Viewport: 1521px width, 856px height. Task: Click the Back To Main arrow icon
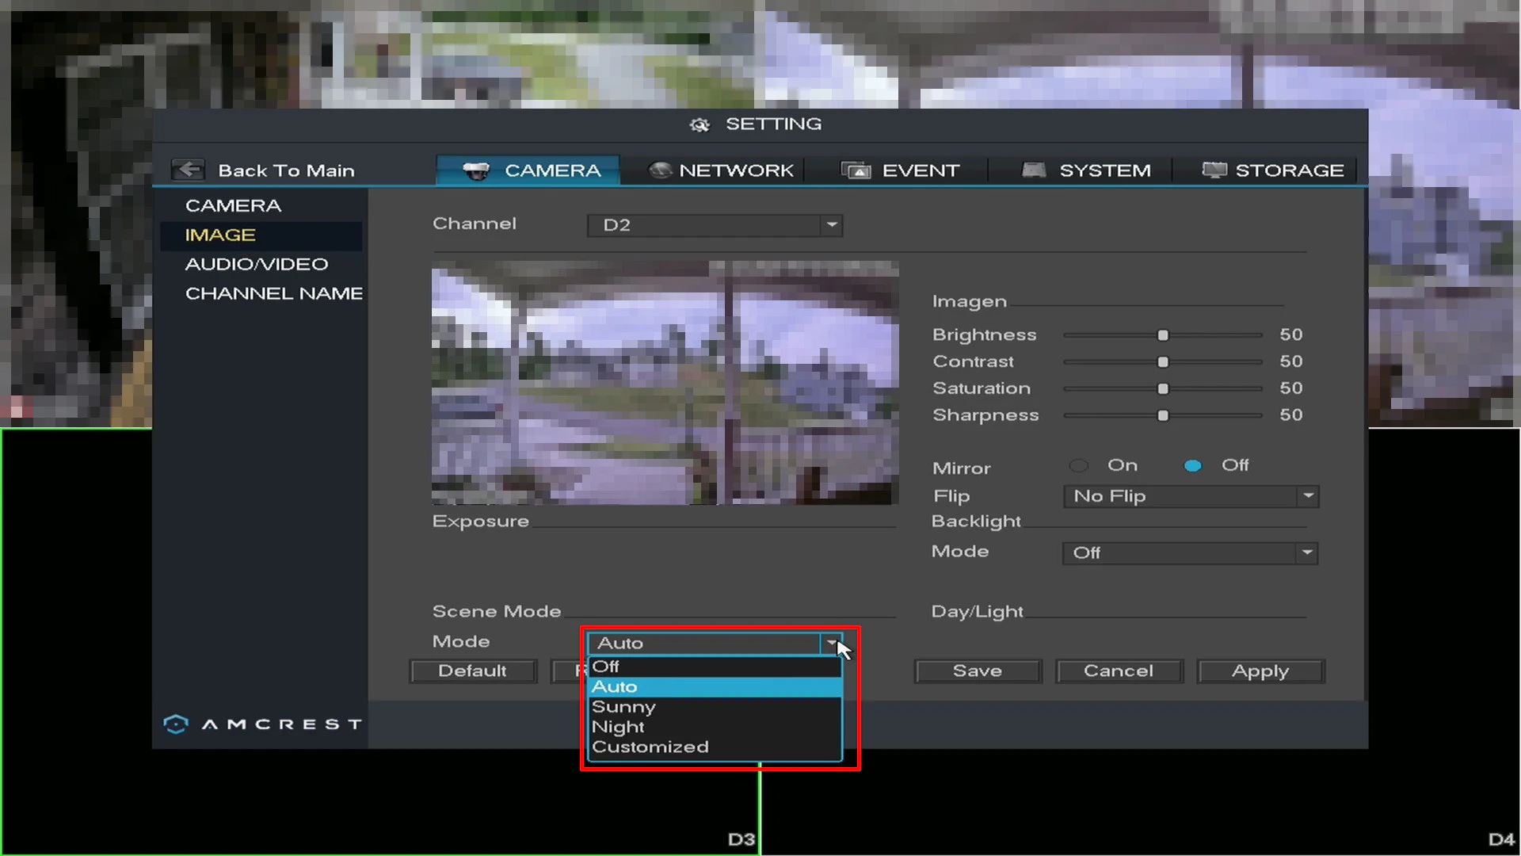pyautogui.click(x=189, y=170)
